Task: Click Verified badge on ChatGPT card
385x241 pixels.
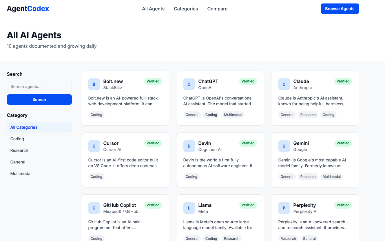Action: (x=248, y=81)
